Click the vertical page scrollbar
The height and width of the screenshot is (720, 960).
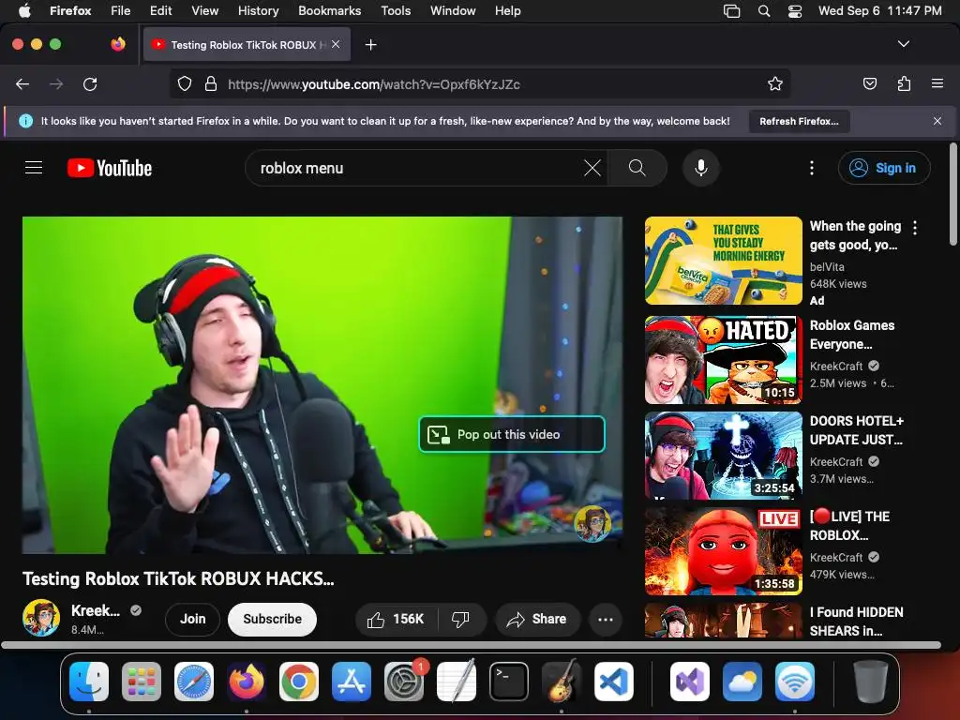pyautogui.click(x=952, y=194)
